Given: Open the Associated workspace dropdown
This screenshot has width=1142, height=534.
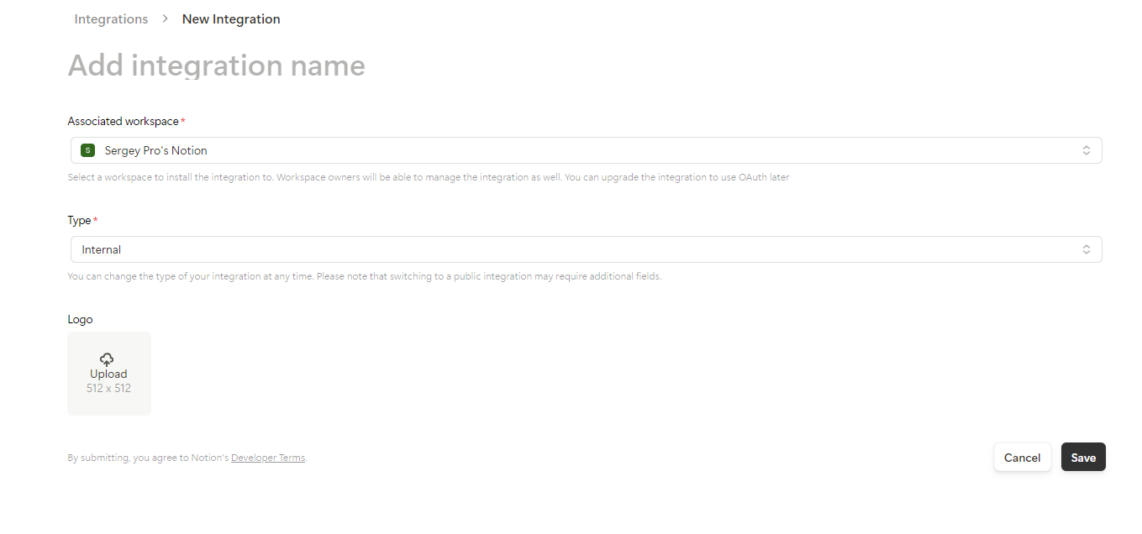Looking at the screenshot, I should [x=586, y=150].
